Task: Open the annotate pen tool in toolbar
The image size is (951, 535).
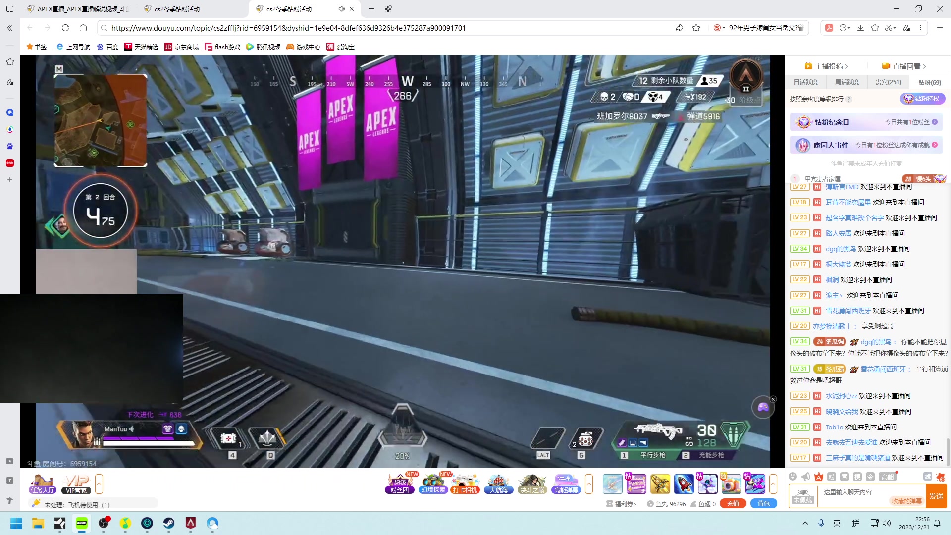Action: pos(906,28)
